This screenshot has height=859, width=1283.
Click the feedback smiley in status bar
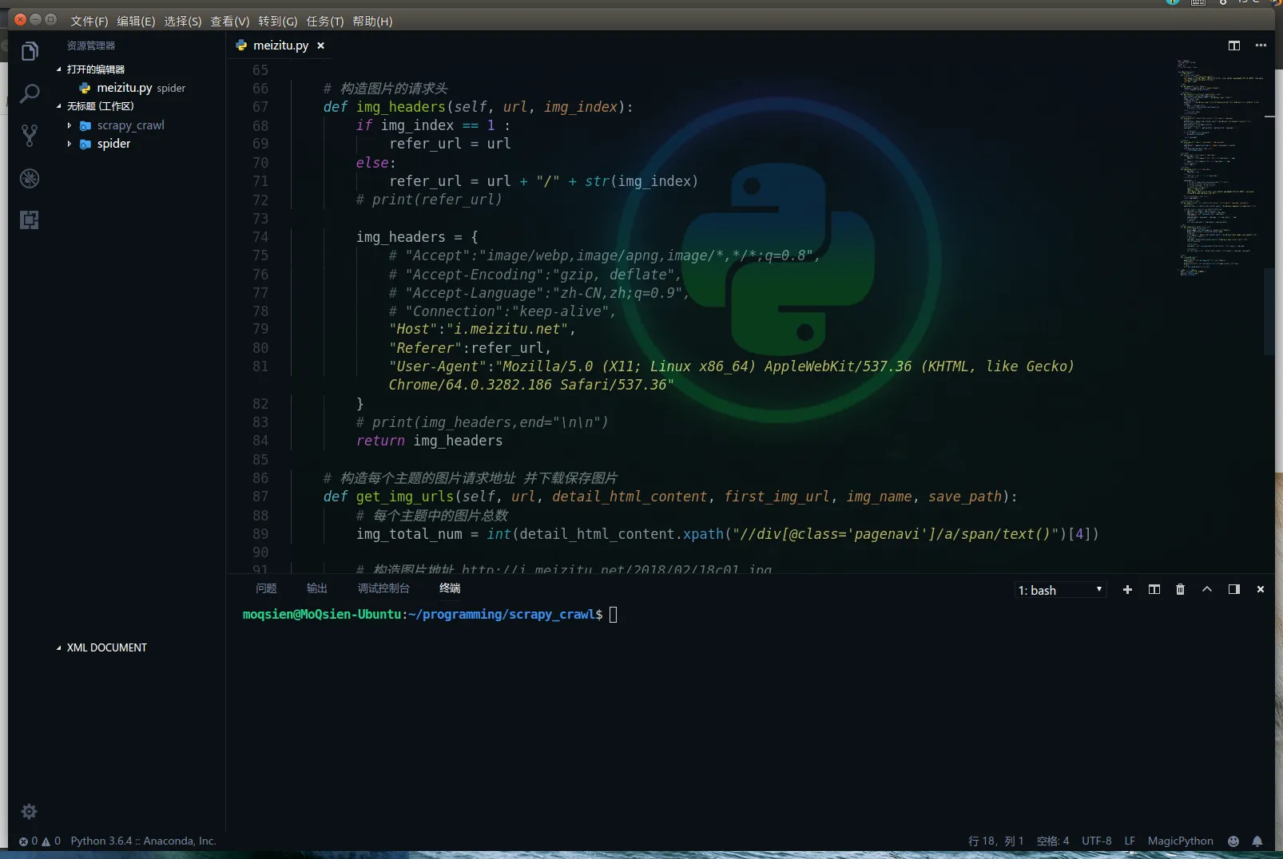coord(1233,841)
